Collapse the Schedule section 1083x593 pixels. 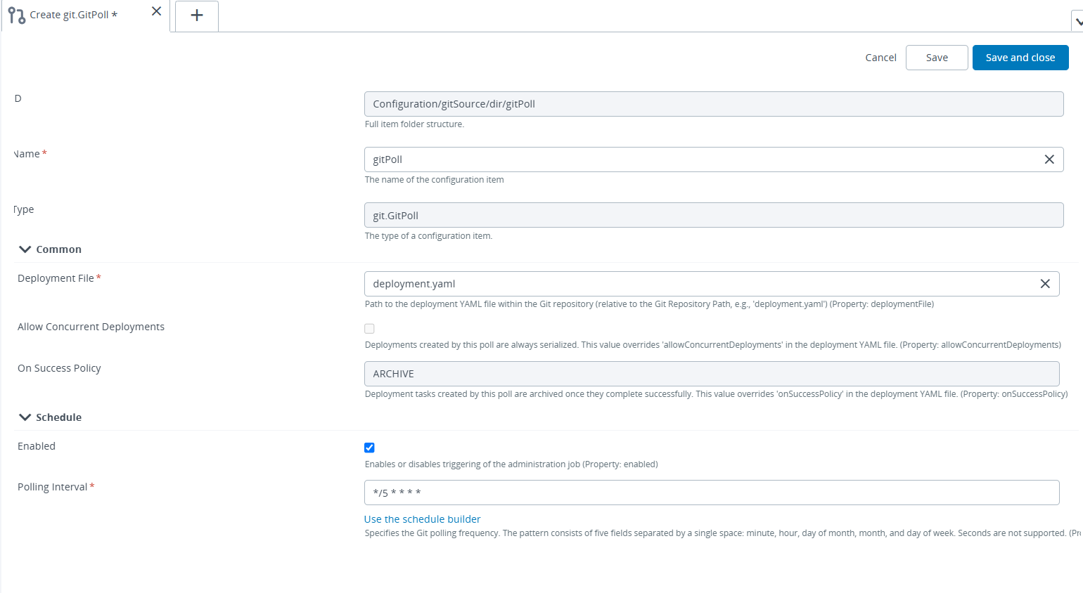(x=25, y=417)
